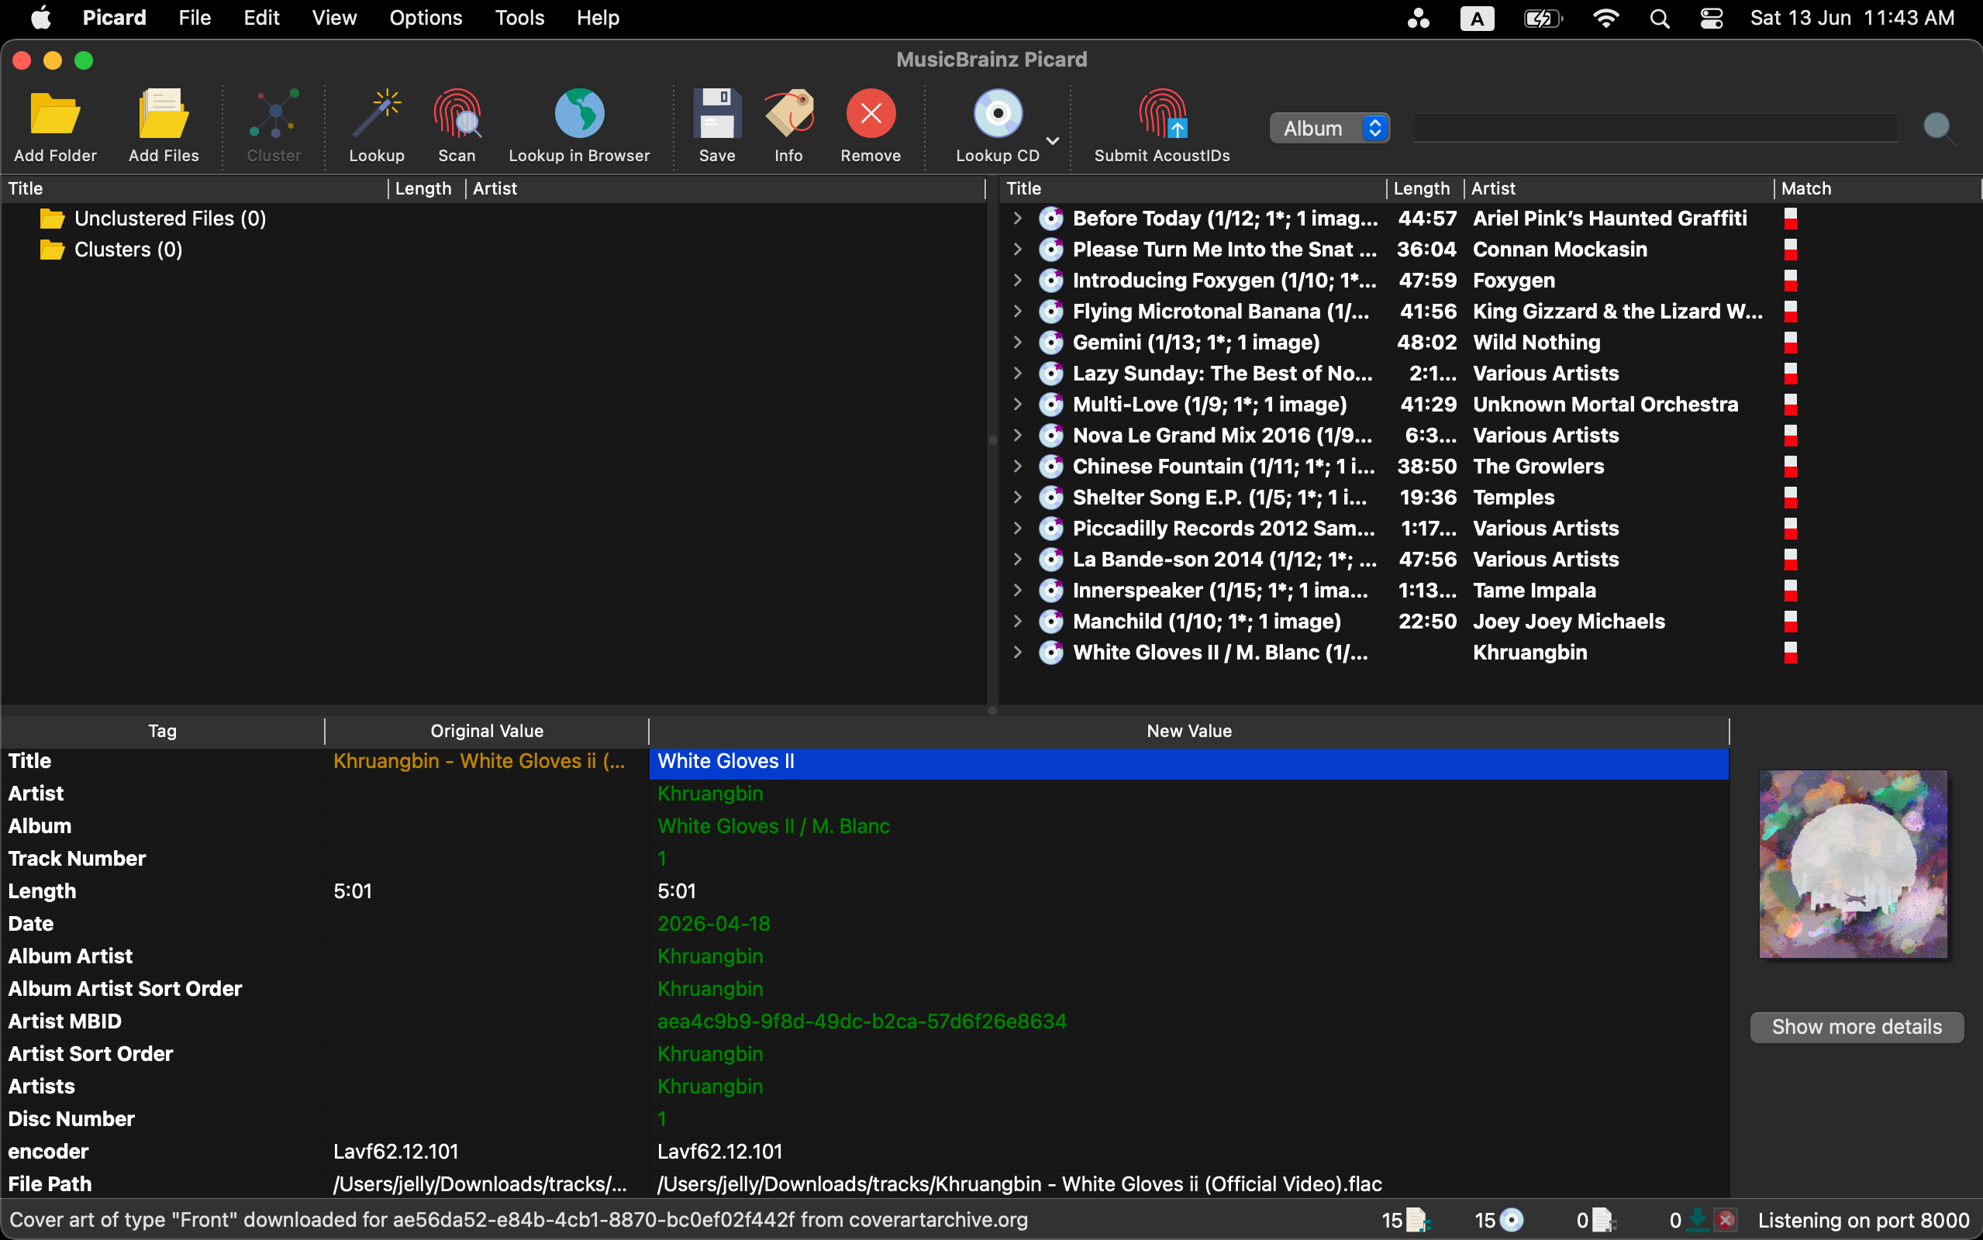
Task: Expand the Introducing Foxygen album
Action: point(1018,281)
